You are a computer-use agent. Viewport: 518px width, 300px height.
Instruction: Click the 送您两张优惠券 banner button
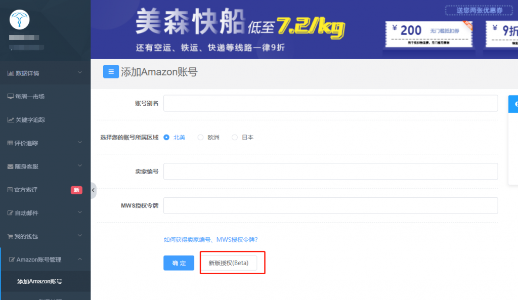click(480, 11)
